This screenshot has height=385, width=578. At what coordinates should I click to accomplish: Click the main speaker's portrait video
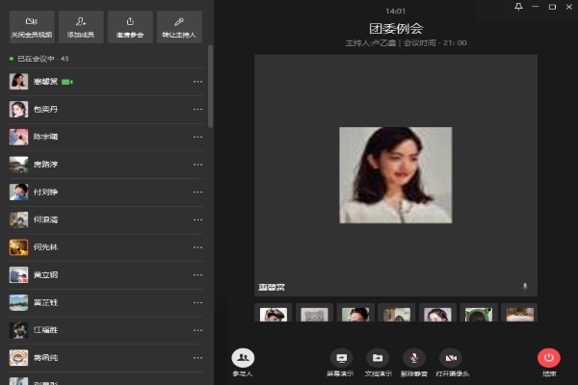coord(396,175)
